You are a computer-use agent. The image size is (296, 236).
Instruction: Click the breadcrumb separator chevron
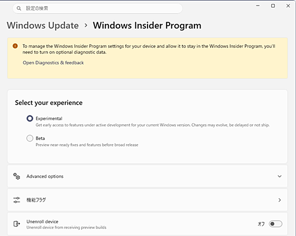[86, 25]
